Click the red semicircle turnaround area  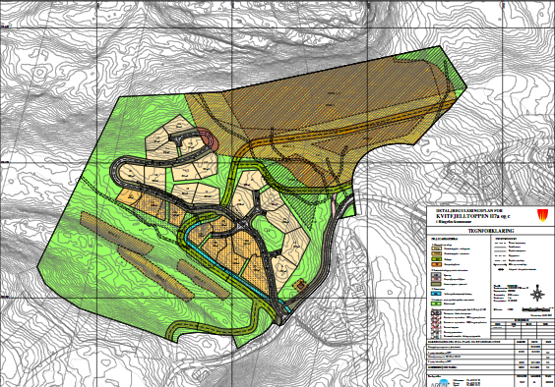pyautogui.click(x=210, y=138)
